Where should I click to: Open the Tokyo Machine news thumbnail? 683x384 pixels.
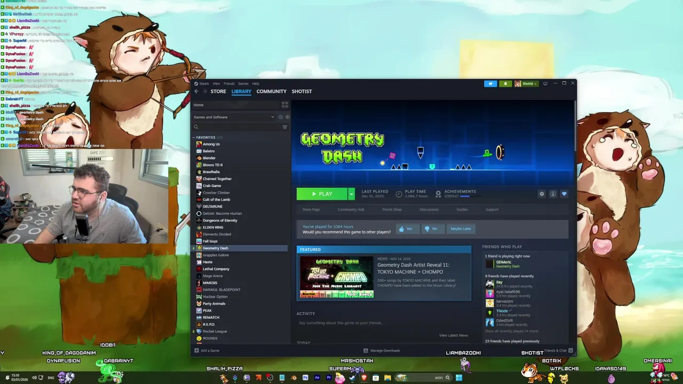[337, 277]
